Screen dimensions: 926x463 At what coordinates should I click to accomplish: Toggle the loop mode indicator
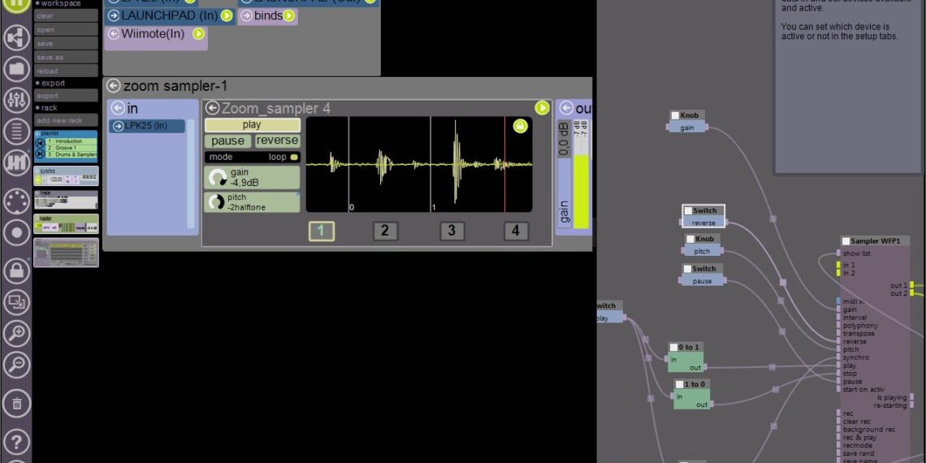[294, 157]
